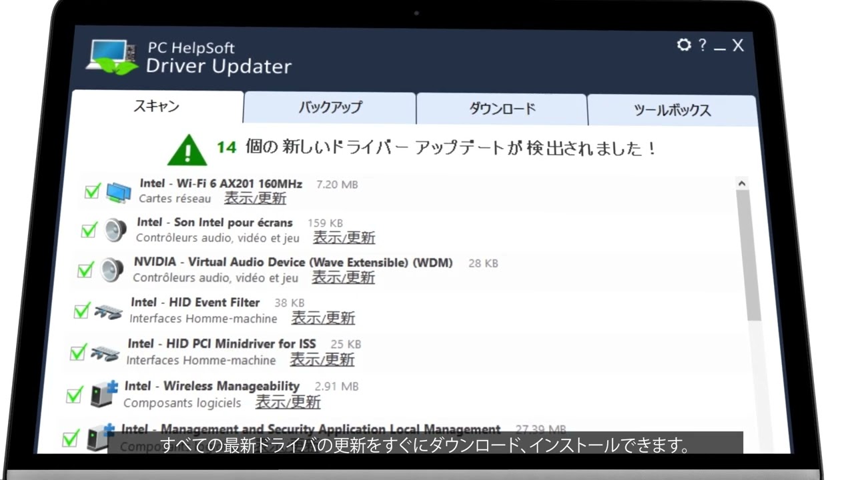Viewport: 854px width, 480px height.
Task: Click the driver list scrollbar thumb
Action: pyautogui.click(x=749, y=254)
